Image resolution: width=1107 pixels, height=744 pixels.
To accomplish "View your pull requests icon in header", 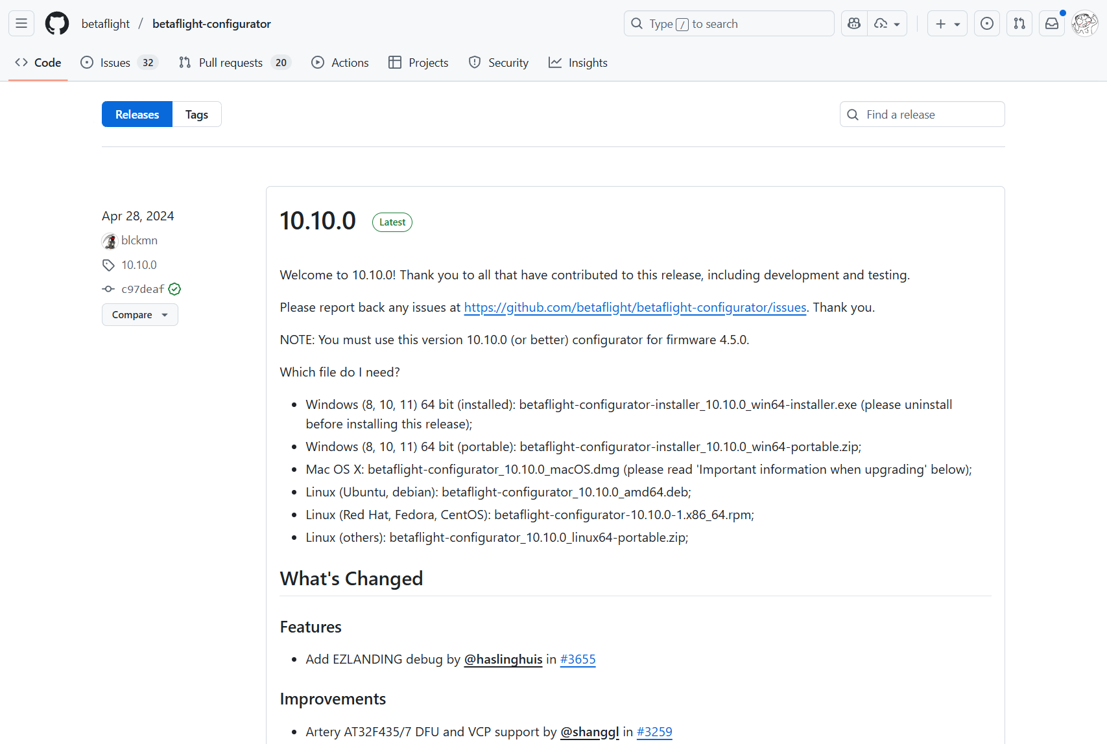I will (1019, 24).
